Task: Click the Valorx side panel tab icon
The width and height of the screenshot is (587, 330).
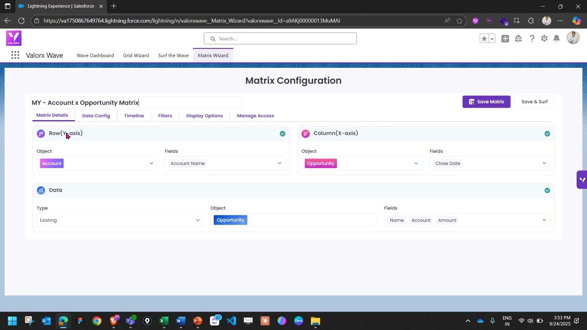Action: click(x=582, y=180)
